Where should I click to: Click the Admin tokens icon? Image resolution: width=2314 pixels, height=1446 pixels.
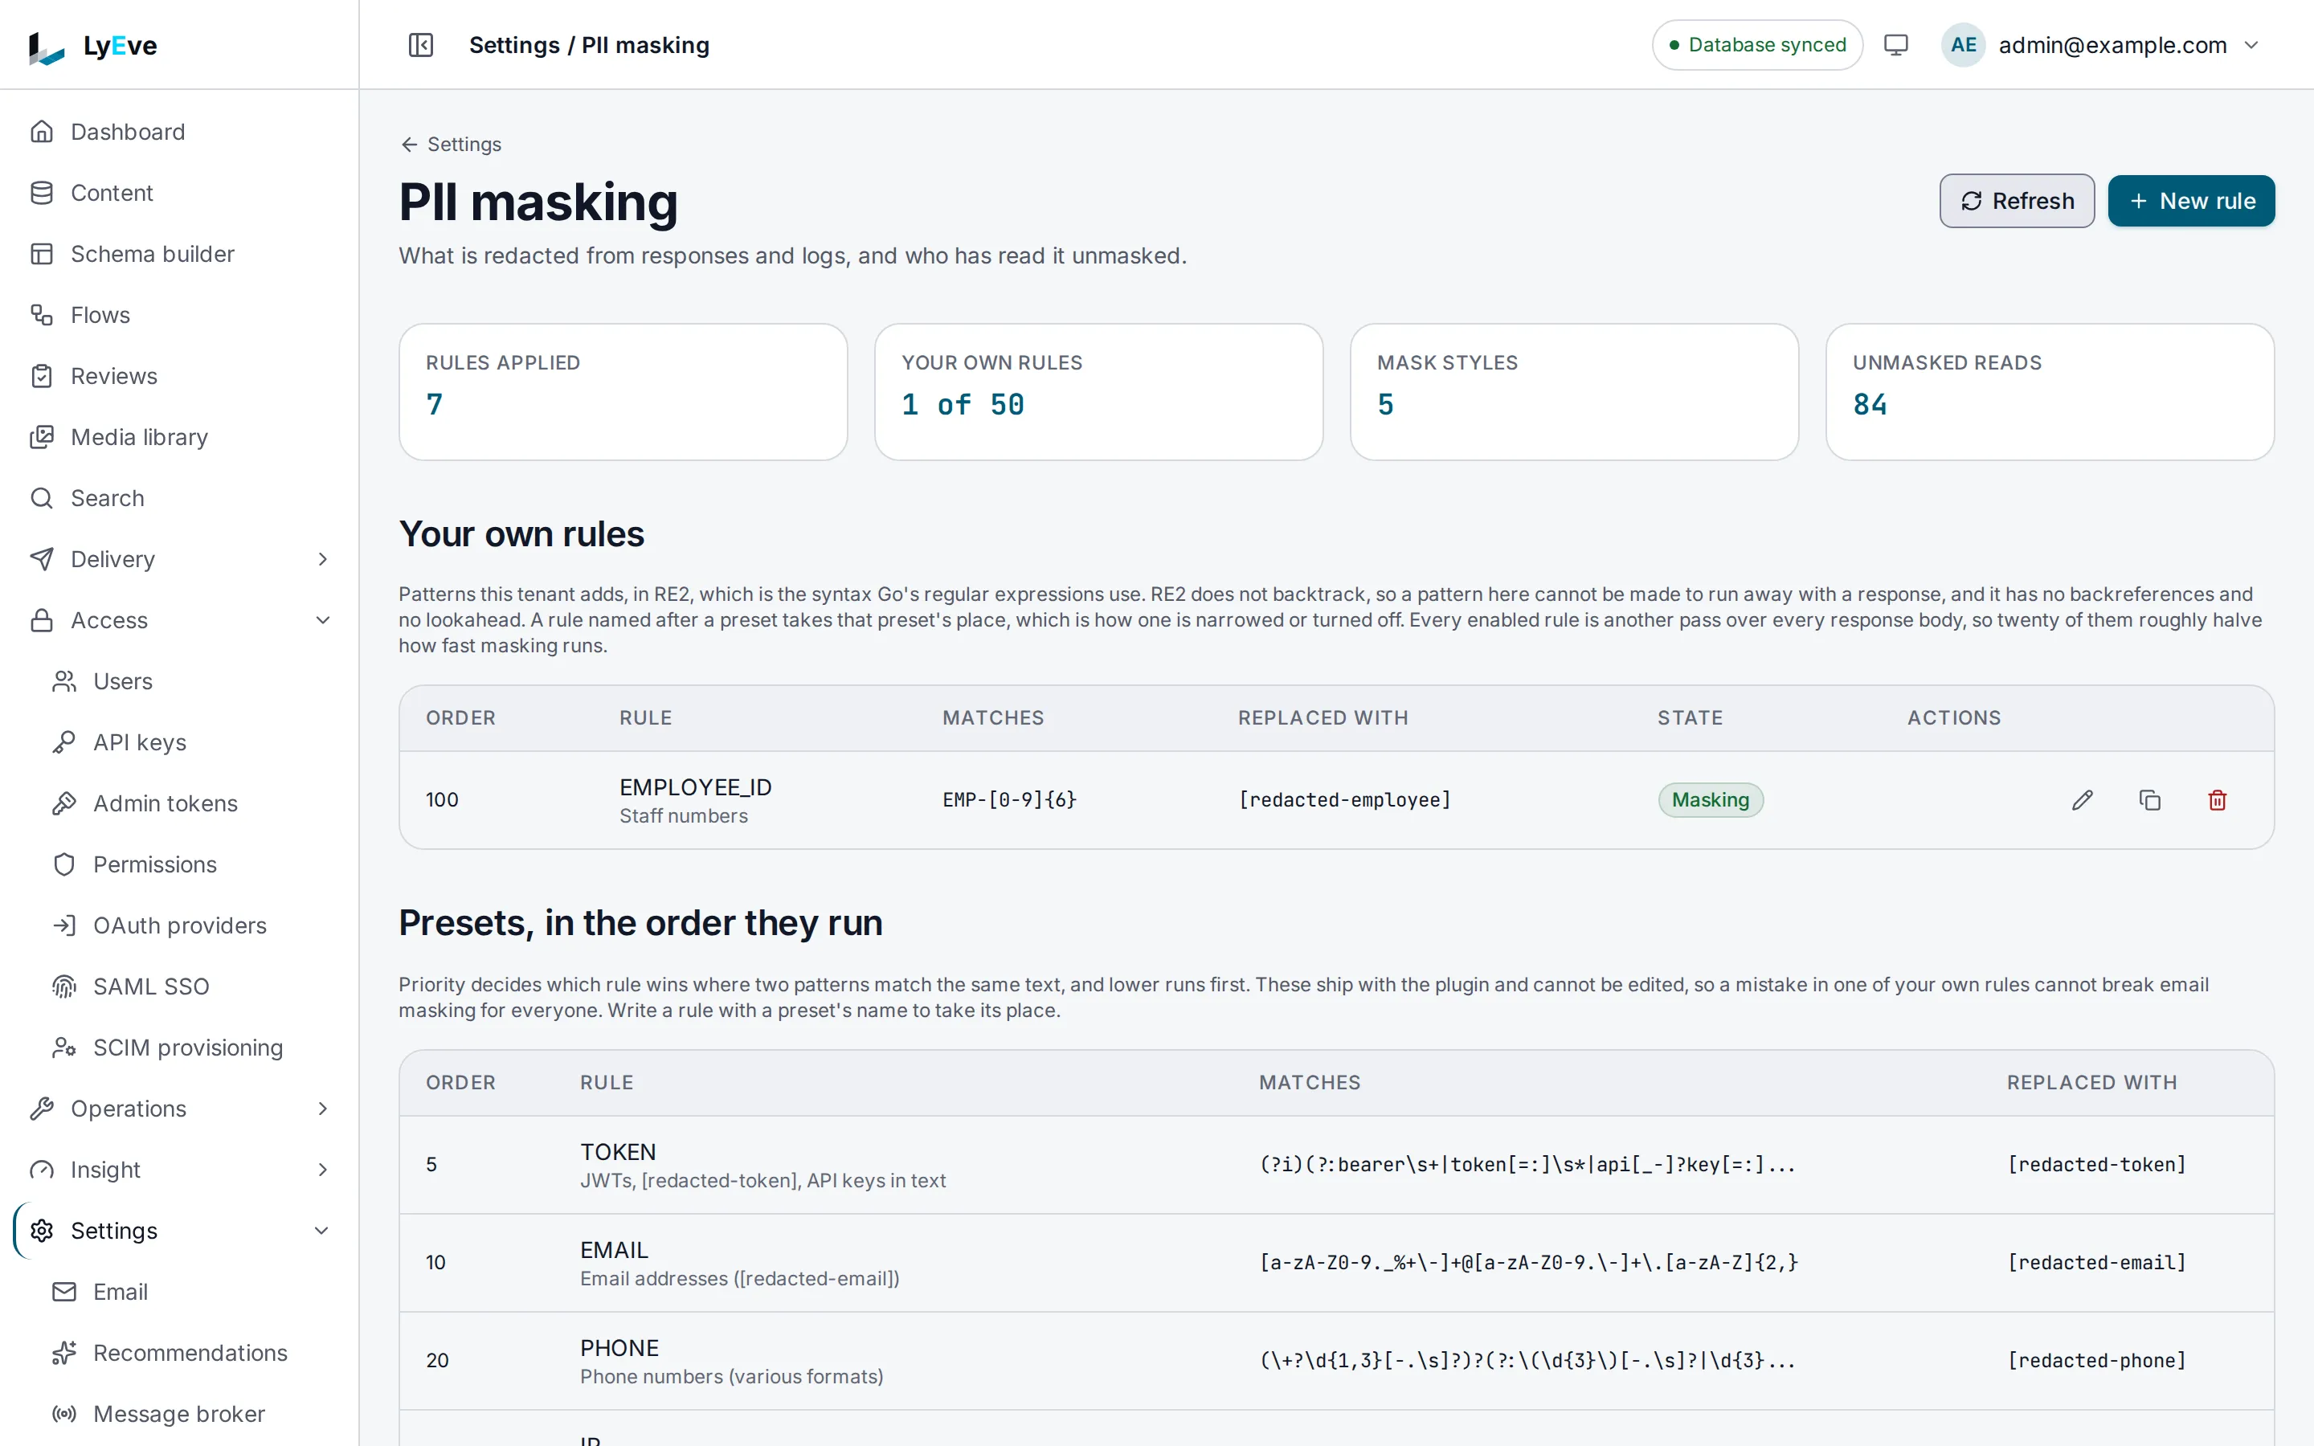point(64,803)
